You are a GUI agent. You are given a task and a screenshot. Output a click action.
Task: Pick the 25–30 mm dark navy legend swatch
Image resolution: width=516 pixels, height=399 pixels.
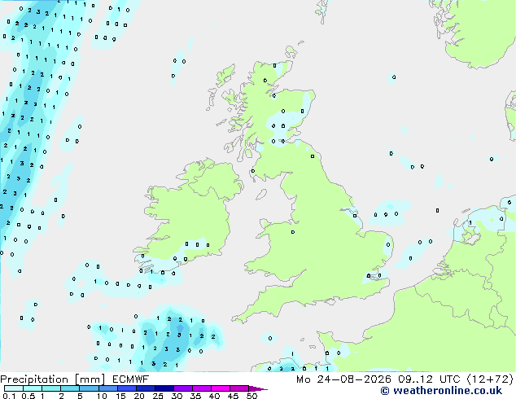pyautogui.click(x=164, y=388)
